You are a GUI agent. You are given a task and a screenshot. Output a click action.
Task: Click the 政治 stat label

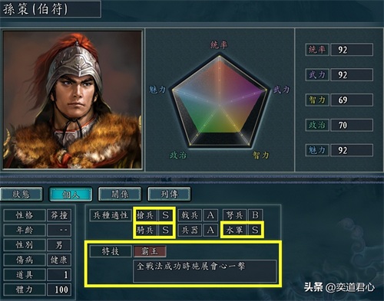click(x=317, y=125)
